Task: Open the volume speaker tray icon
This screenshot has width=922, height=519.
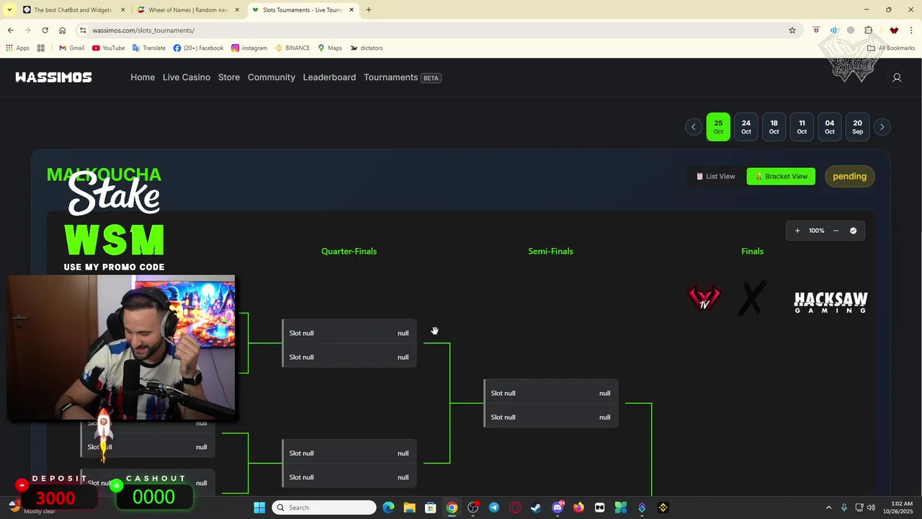Action: pyautogui.click(x=871, y=507)
